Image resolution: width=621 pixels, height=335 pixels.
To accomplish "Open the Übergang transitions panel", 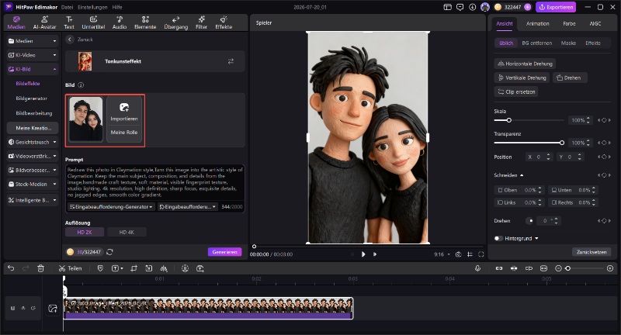I will click(x=176, y=23).
